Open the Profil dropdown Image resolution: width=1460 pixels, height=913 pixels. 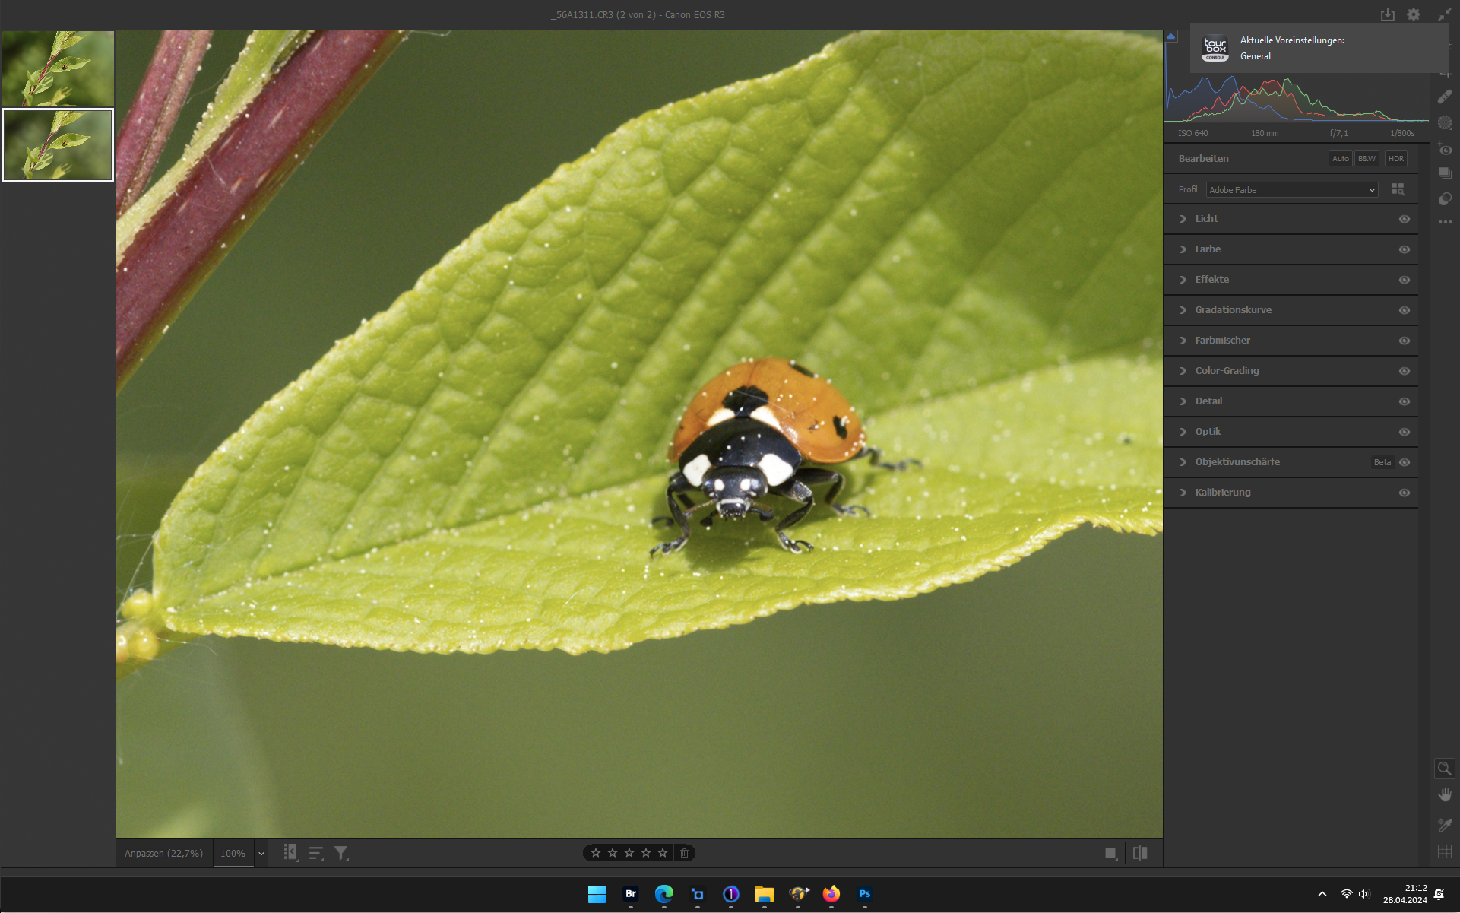pos(1291,190)
